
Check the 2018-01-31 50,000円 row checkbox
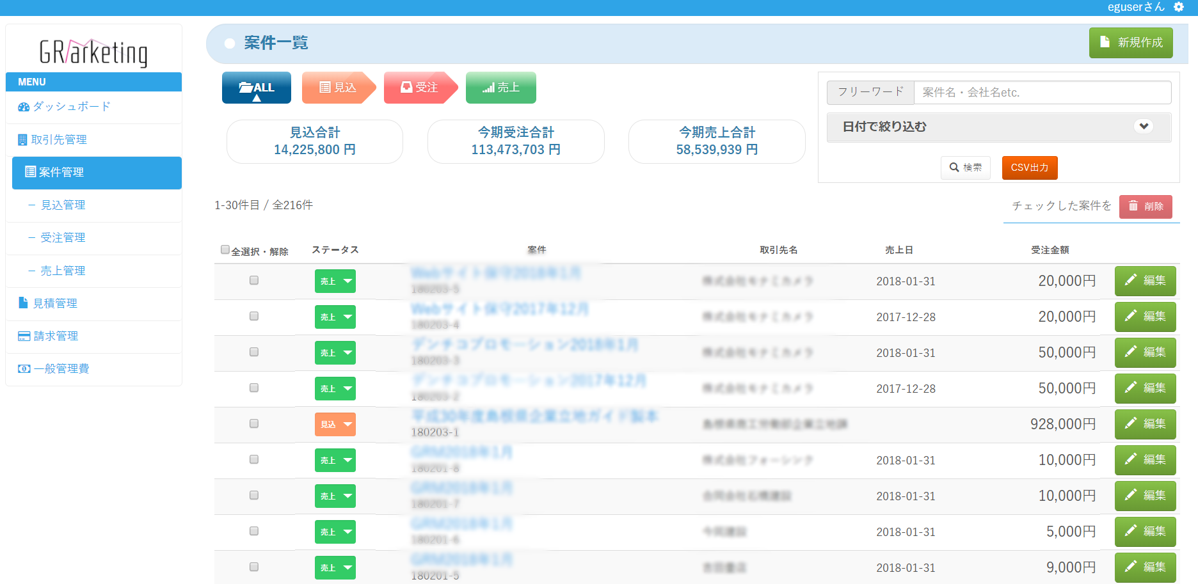click(x=254, y=352)
